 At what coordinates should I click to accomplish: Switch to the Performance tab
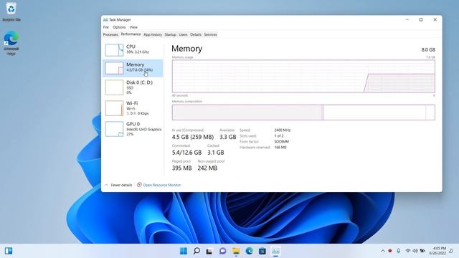[131, 34]
